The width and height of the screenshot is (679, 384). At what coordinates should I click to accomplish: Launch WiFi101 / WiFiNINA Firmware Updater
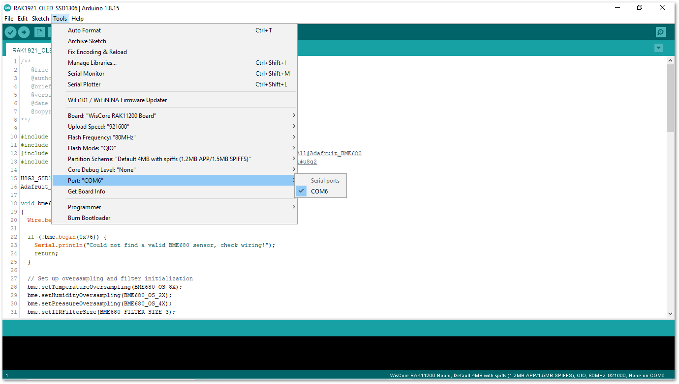click(x=175, y=100)
